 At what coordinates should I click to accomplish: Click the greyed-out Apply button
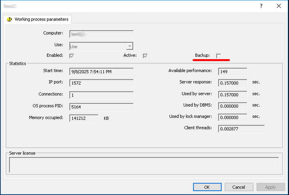point(270,187)
